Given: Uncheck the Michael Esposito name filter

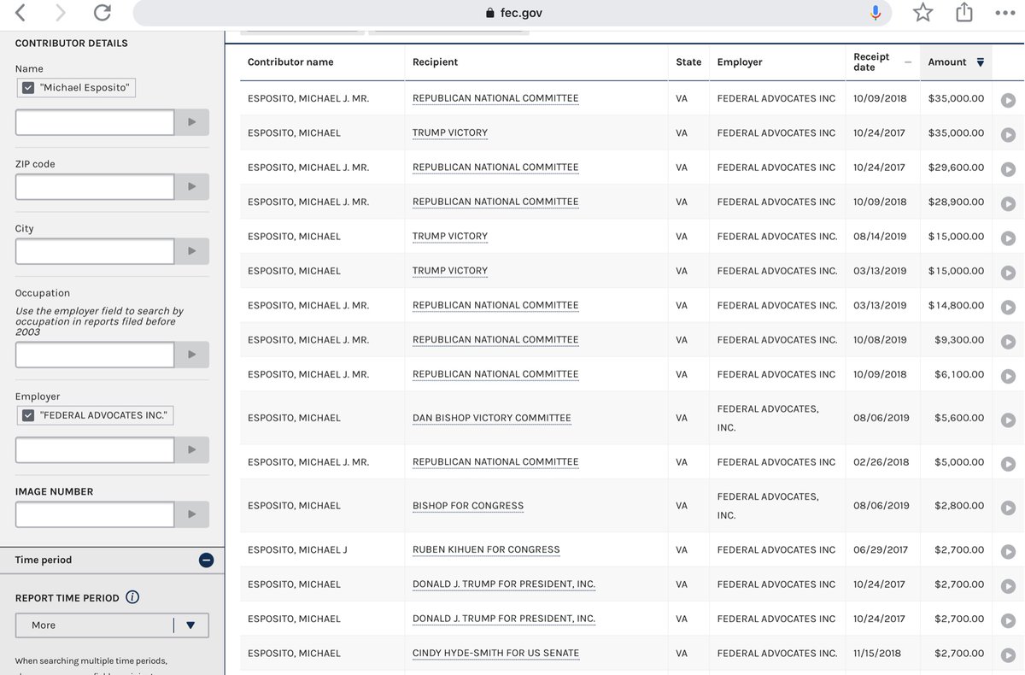Looking at the screenshot, I should (x=27, y=87).
